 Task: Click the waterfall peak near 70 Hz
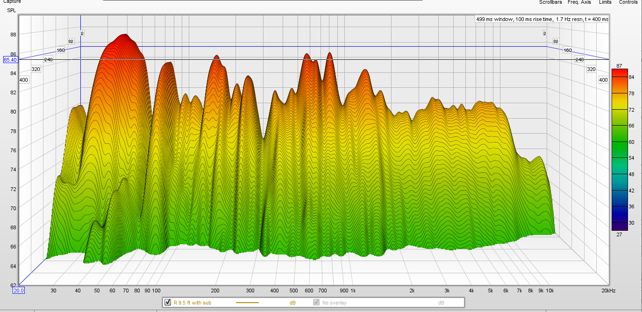click(124, 36)
